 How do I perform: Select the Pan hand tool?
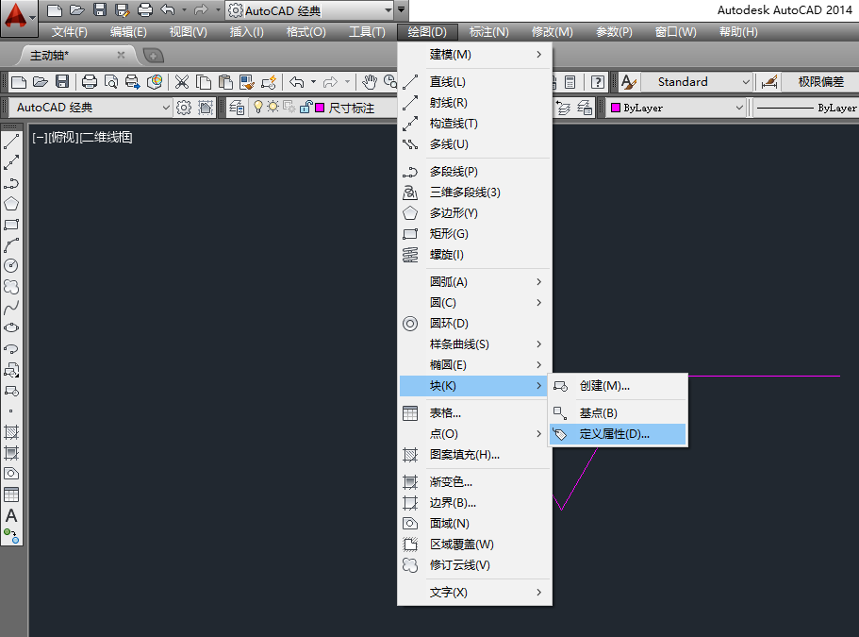[x=370, y=82]
